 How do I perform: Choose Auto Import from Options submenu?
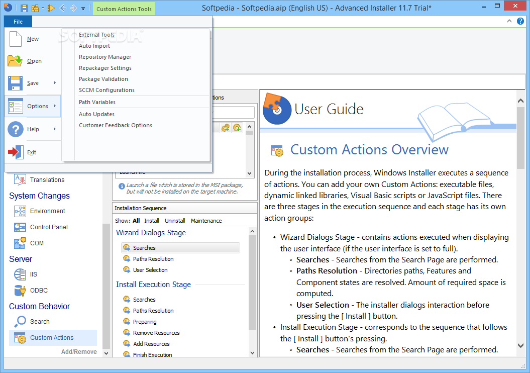[x=94, y=46]
